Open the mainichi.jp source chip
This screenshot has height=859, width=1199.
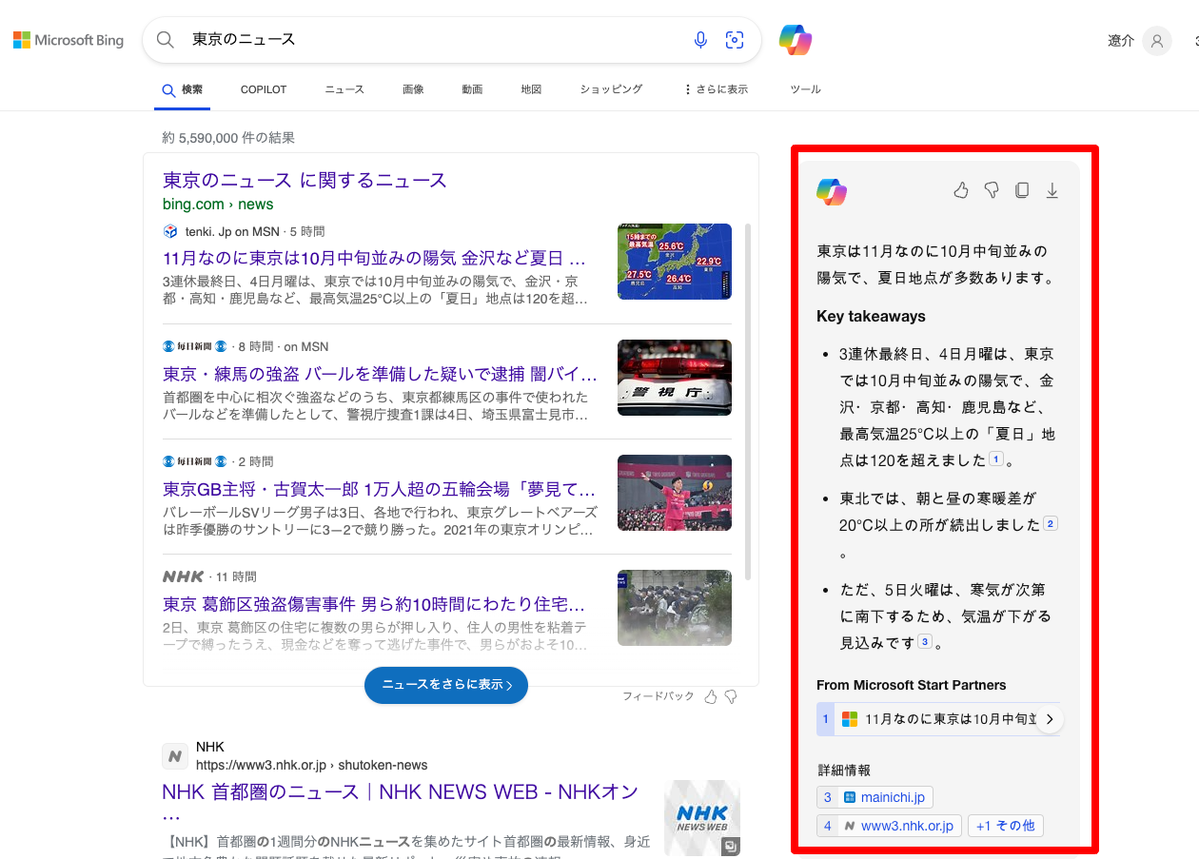(x=875, y=797)
